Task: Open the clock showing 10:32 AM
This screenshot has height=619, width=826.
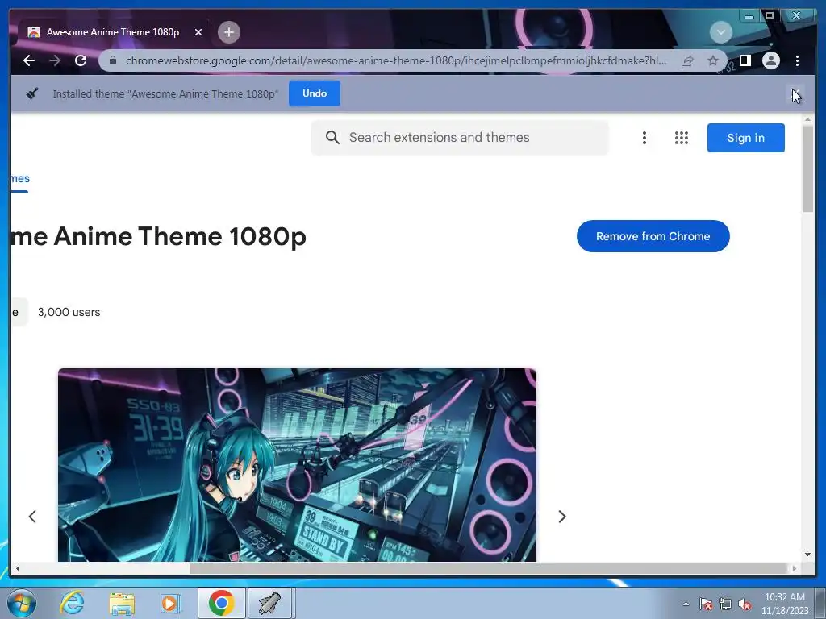Action: (784, 604)
